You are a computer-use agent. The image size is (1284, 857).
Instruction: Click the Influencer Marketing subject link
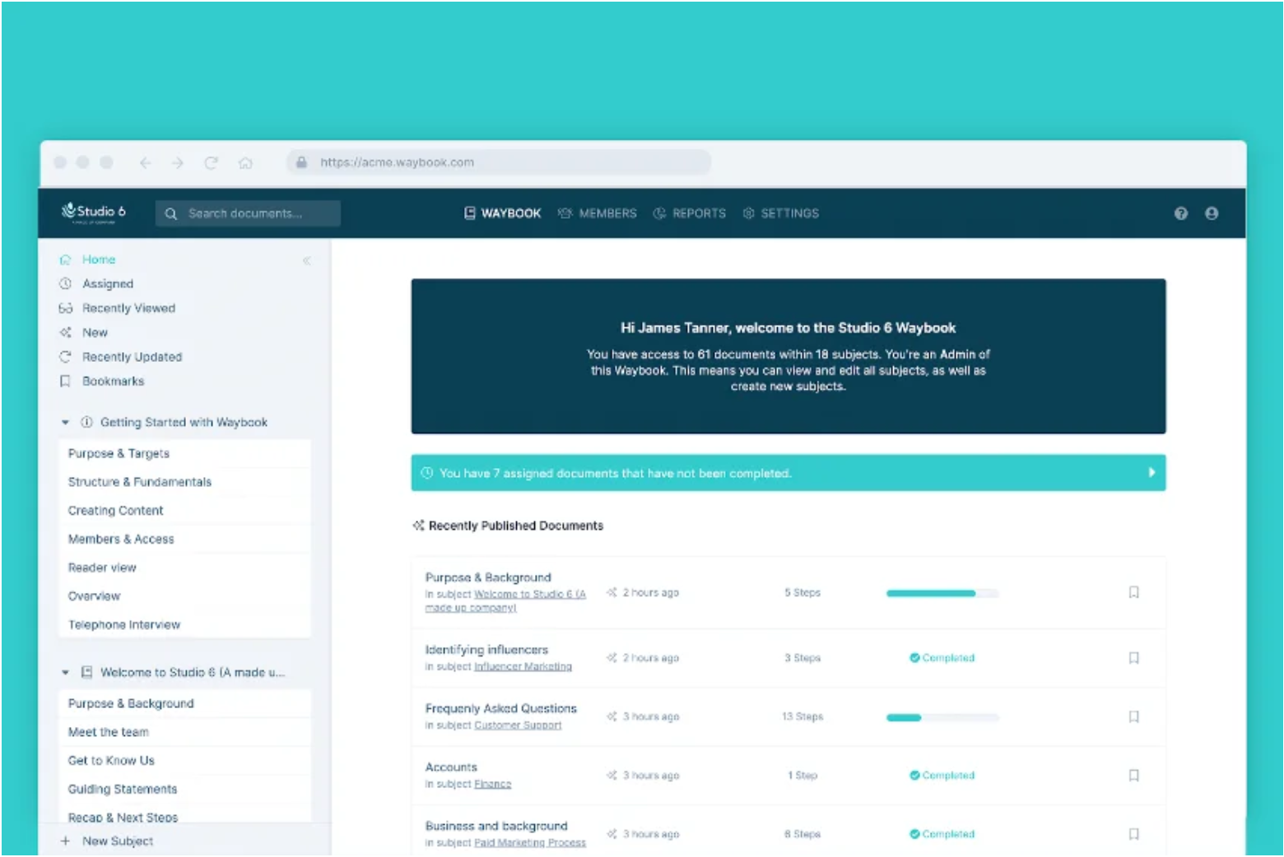tap(523, 667)
